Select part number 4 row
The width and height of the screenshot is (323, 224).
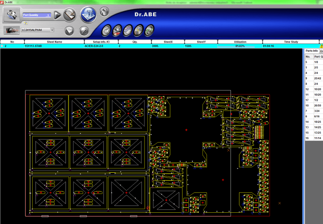coord(314,73)
